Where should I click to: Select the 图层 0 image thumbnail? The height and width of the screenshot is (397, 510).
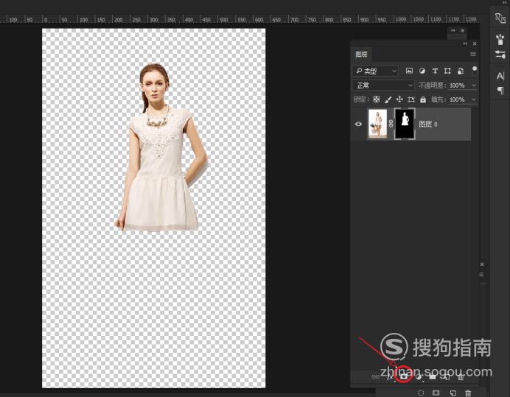377,124
